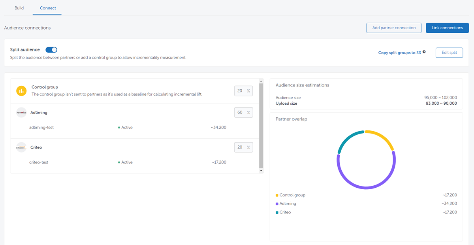
Task: Click the Control group percentage field
Action: (x=241, y=91)
